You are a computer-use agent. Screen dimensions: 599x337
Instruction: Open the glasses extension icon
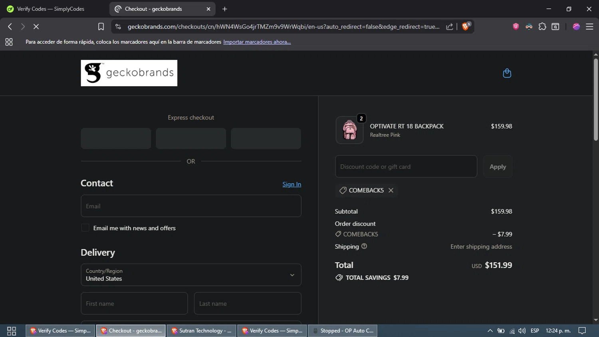[529, 26]
